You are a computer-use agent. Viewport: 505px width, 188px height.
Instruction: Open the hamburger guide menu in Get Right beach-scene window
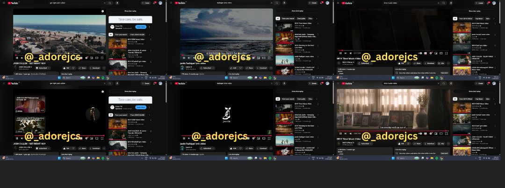pos(4,3)
